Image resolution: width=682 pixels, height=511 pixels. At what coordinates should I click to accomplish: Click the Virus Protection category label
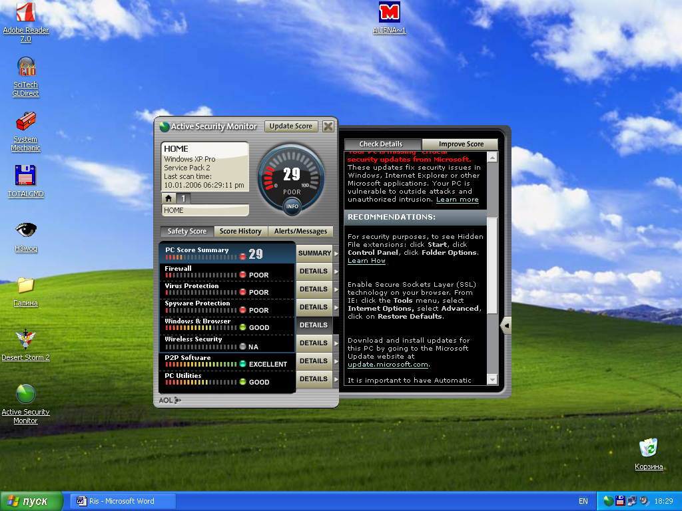[191, 285]
